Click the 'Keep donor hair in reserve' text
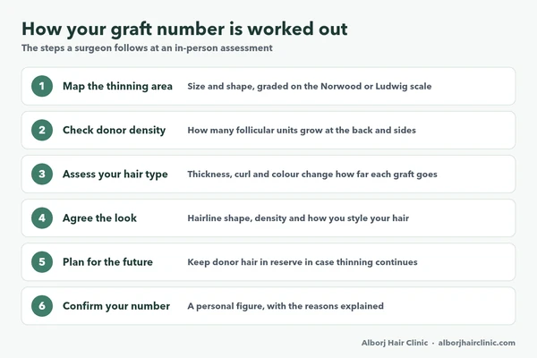537x358 pixels. [303, 262]
